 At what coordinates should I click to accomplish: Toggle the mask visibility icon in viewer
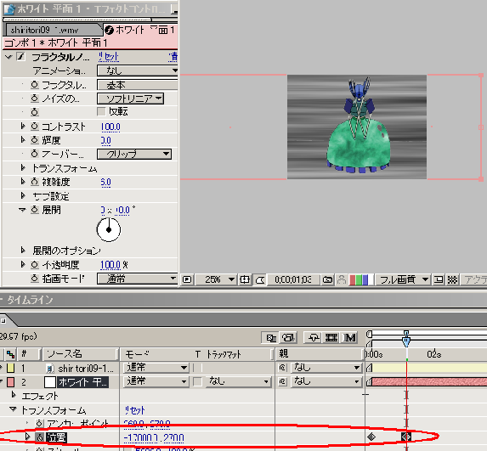click(x=260, y=279)
